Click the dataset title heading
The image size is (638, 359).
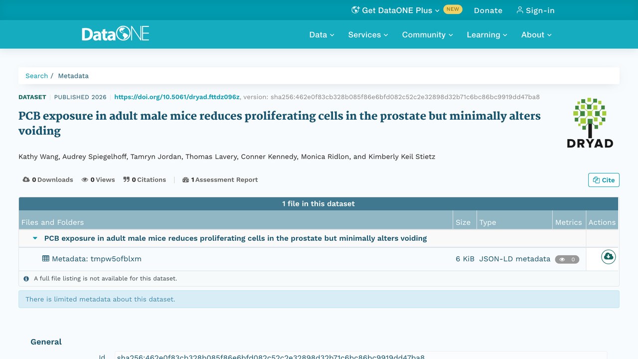[280, 123]
